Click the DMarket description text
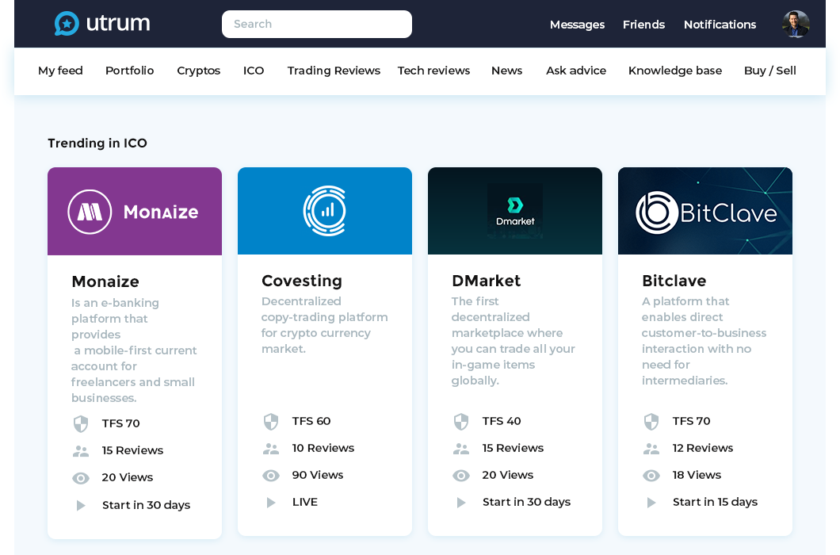 coord(514,341)
